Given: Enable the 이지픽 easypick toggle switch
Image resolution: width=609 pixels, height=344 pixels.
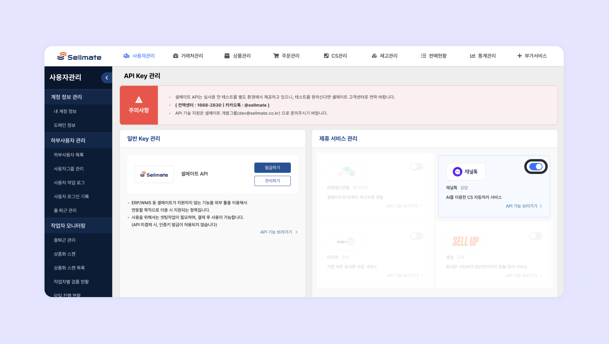Looking at the screenshot, I should pos(417,236).
